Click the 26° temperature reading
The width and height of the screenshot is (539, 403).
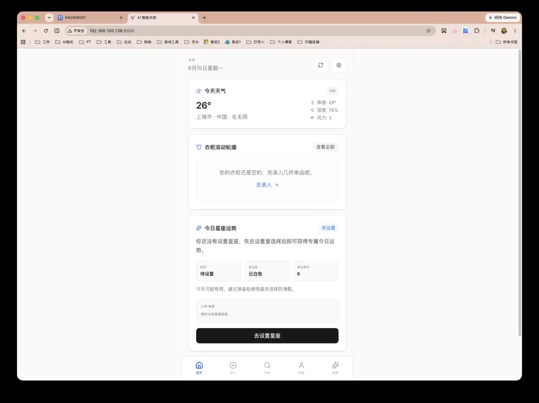coord(204,105)
